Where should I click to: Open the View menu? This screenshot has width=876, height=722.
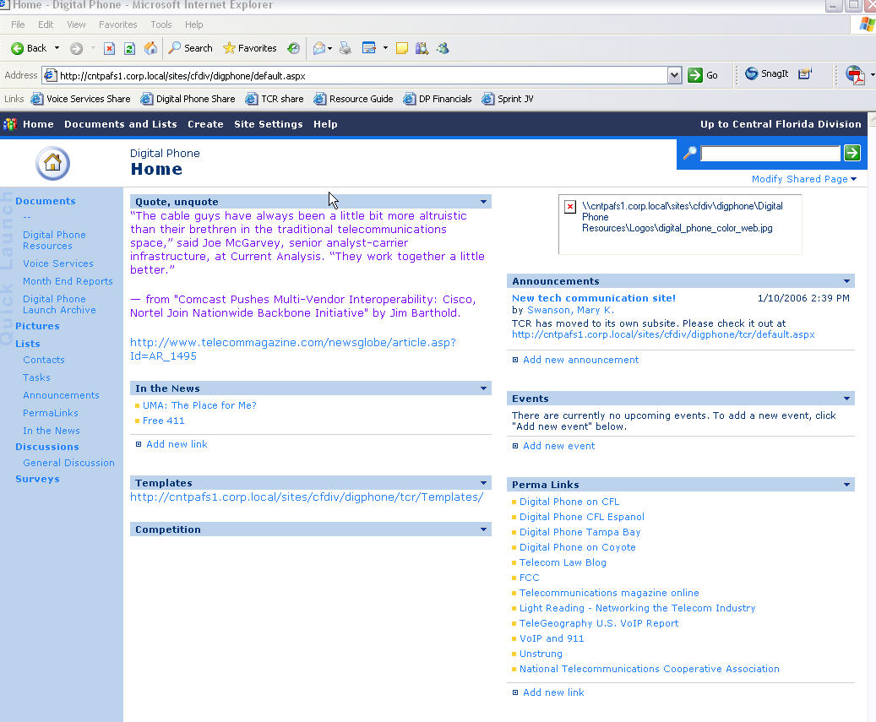click(x=76, y=24)
